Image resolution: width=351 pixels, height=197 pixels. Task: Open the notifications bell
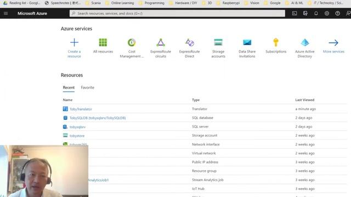click(x=316, y=13)
